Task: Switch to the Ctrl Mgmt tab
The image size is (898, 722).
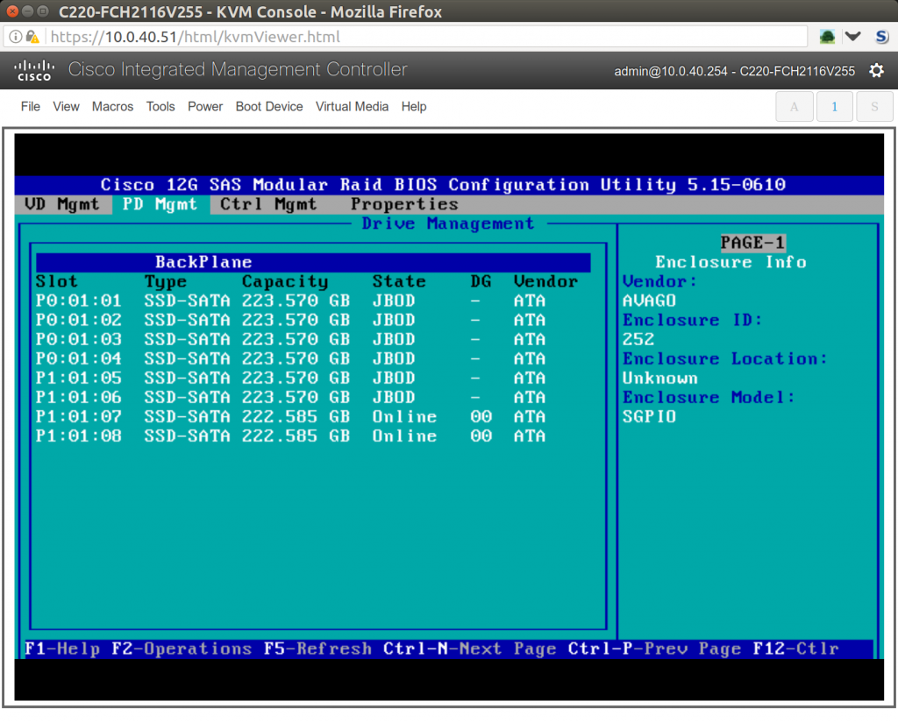Action: point(268,204)
